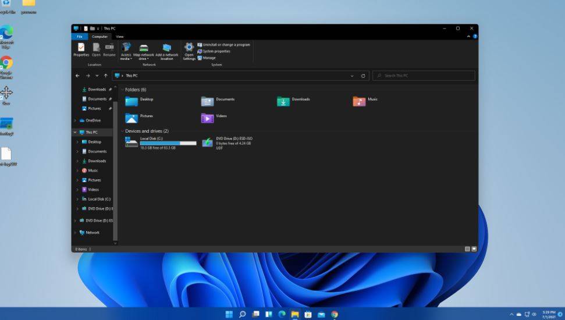Switch to the View ribbon tab

click(x=120, y=37)
